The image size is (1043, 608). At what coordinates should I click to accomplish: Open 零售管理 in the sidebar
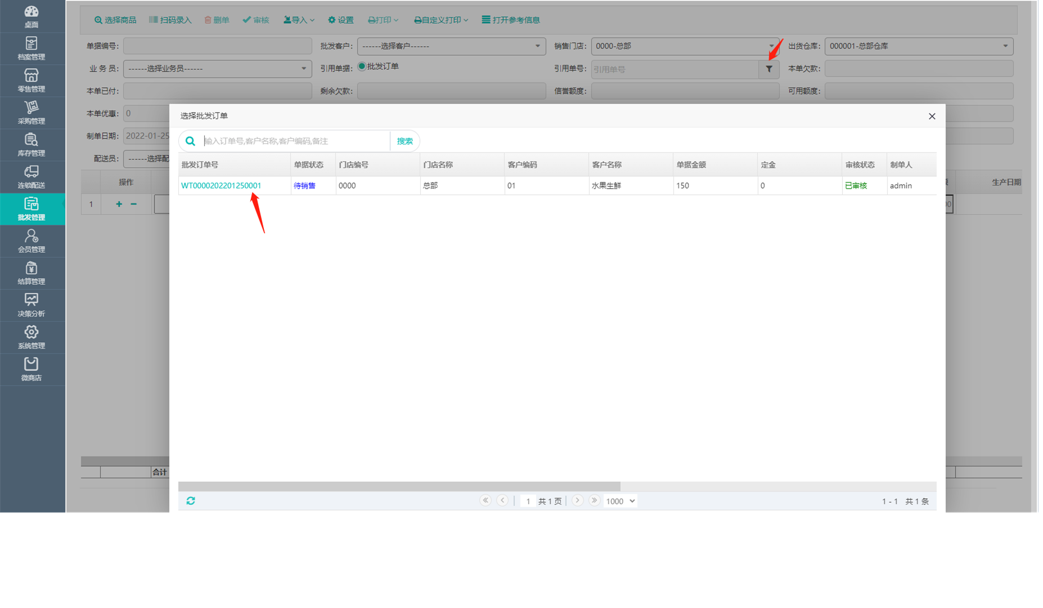coord(32,81)
